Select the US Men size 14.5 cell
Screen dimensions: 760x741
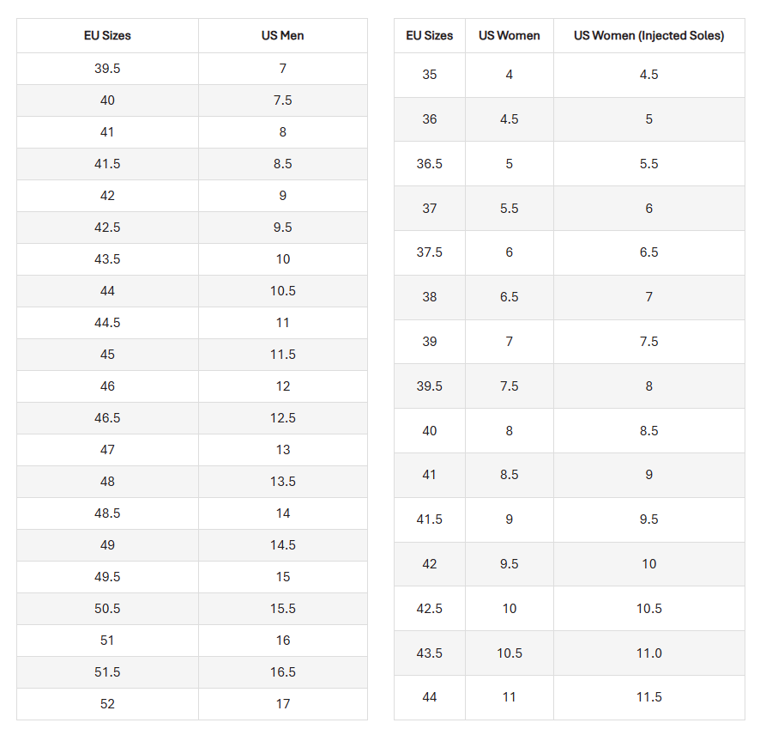[282, 545]
